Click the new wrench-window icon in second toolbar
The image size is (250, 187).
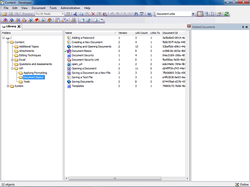tap(73, 20)
